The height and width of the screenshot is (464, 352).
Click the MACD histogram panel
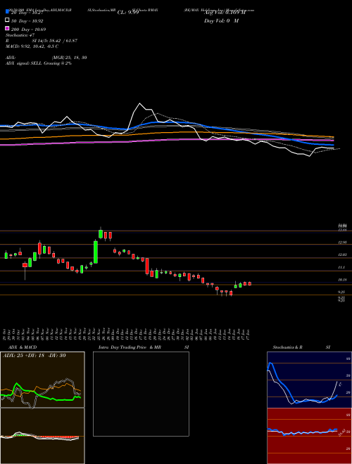[x=42, y=436]
